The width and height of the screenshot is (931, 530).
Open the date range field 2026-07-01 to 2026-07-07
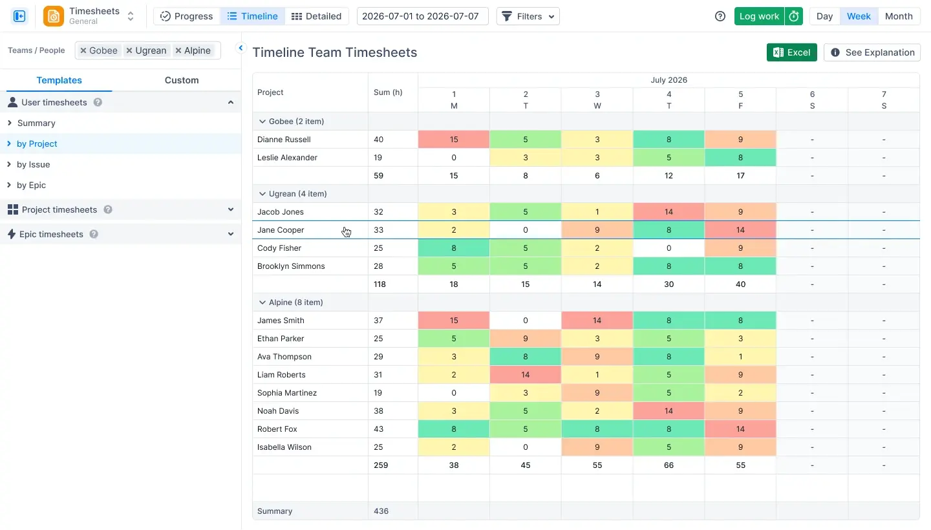(422, 16)
